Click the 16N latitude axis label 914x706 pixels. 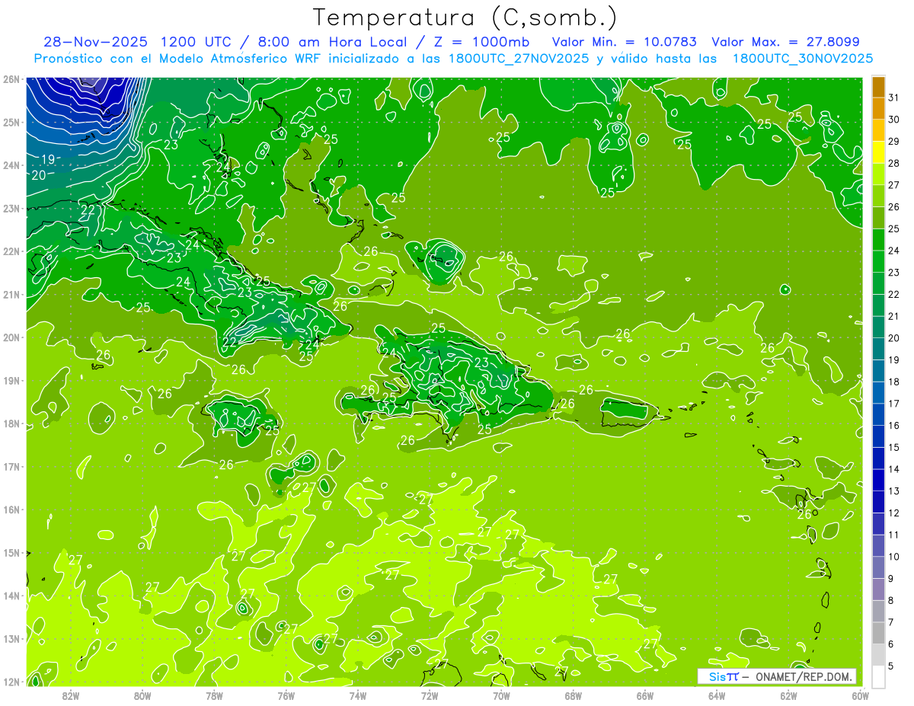[x=11, y=510]
